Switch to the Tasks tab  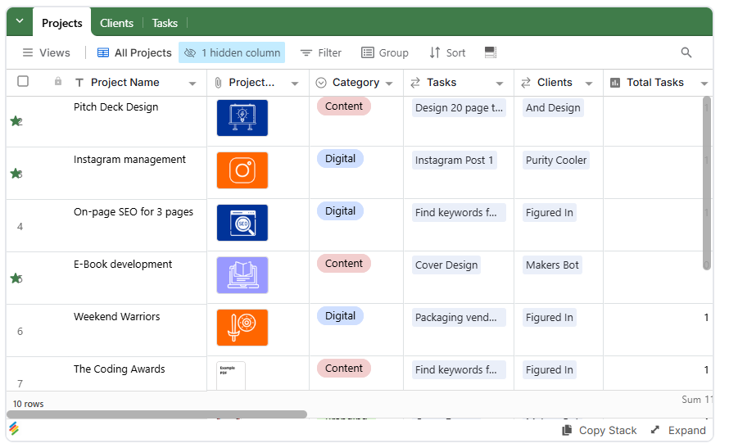165,23
